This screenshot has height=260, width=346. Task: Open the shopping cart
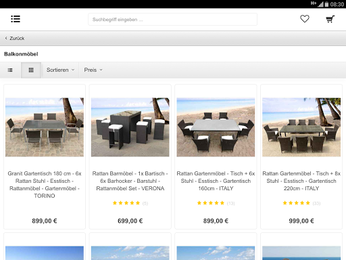click(x=330, y=19)
